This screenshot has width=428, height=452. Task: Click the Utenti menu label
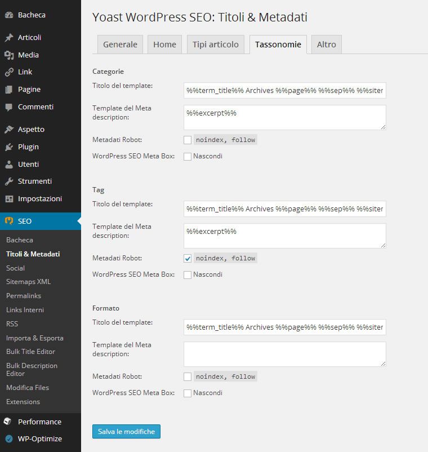tap(28, 165)
